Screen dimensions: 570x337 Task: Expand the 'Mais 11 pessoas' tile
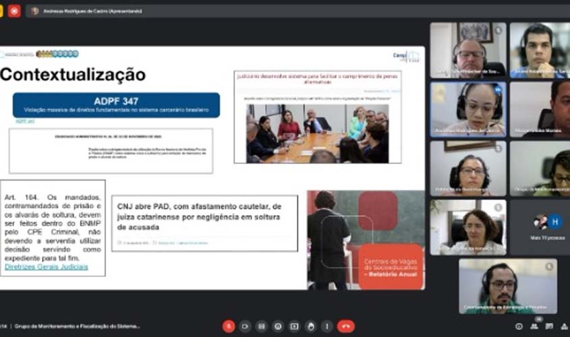pyautogui.click(x=539, y=226)
